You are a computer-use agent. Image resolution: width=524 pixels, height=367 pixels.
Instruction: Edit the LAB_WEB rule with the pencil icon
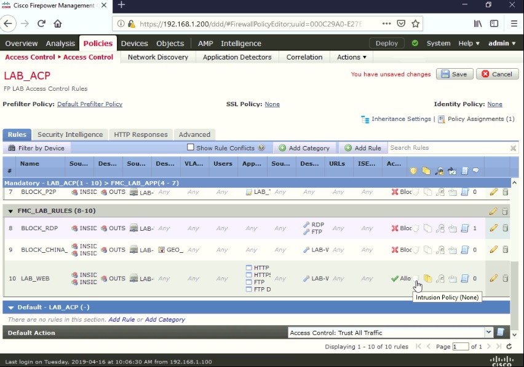493,278
